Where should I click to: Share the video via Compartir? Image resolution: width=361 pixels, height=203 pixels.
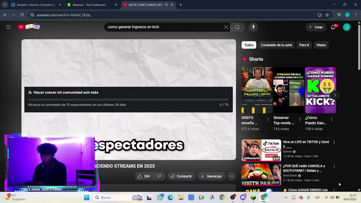coord(181,176)
